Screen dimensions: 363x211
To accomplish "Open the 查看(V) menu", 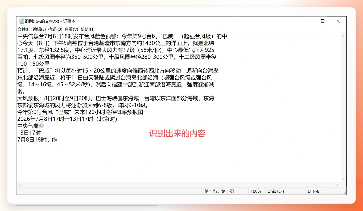I will 71,29.
